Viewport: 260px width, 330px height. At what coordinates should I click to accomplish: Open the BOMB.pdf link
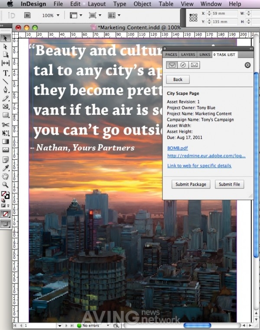click(x=178, y=148)
